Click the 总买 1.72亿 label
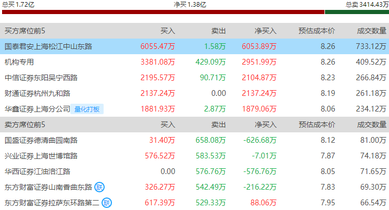 click(x=18, y=5)
